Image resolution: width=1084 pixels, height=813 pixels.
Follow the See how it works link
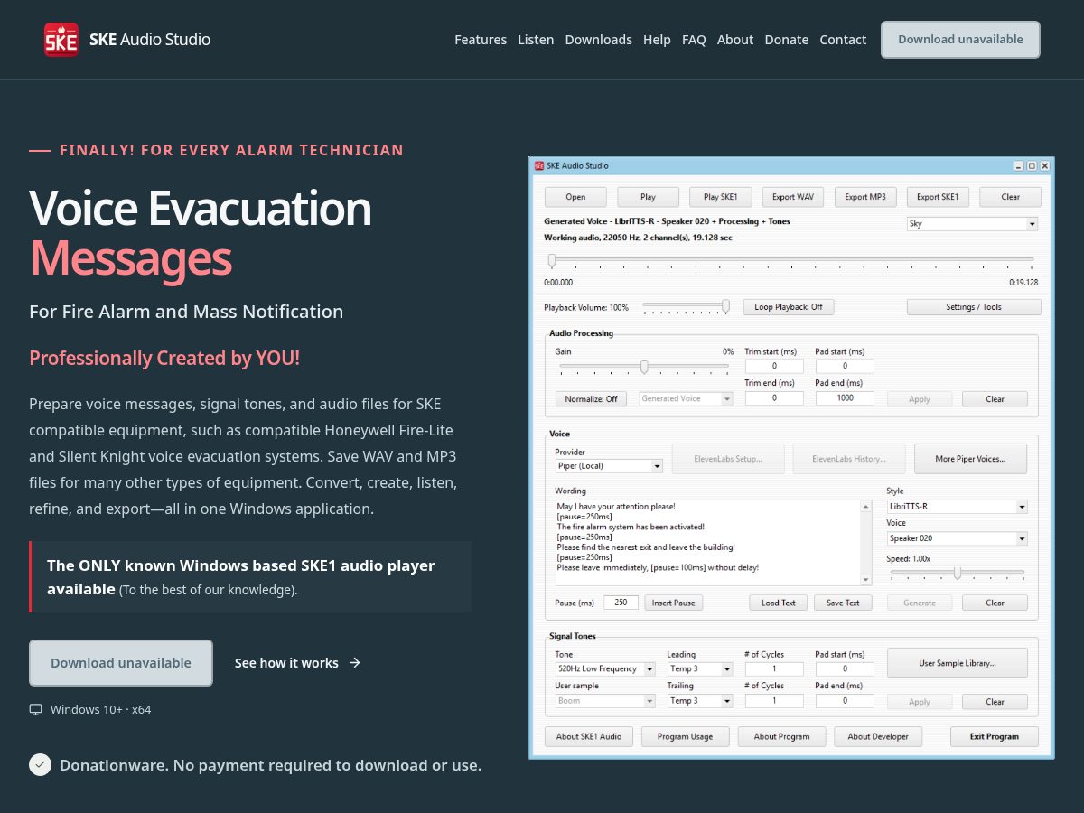point(297,663)
